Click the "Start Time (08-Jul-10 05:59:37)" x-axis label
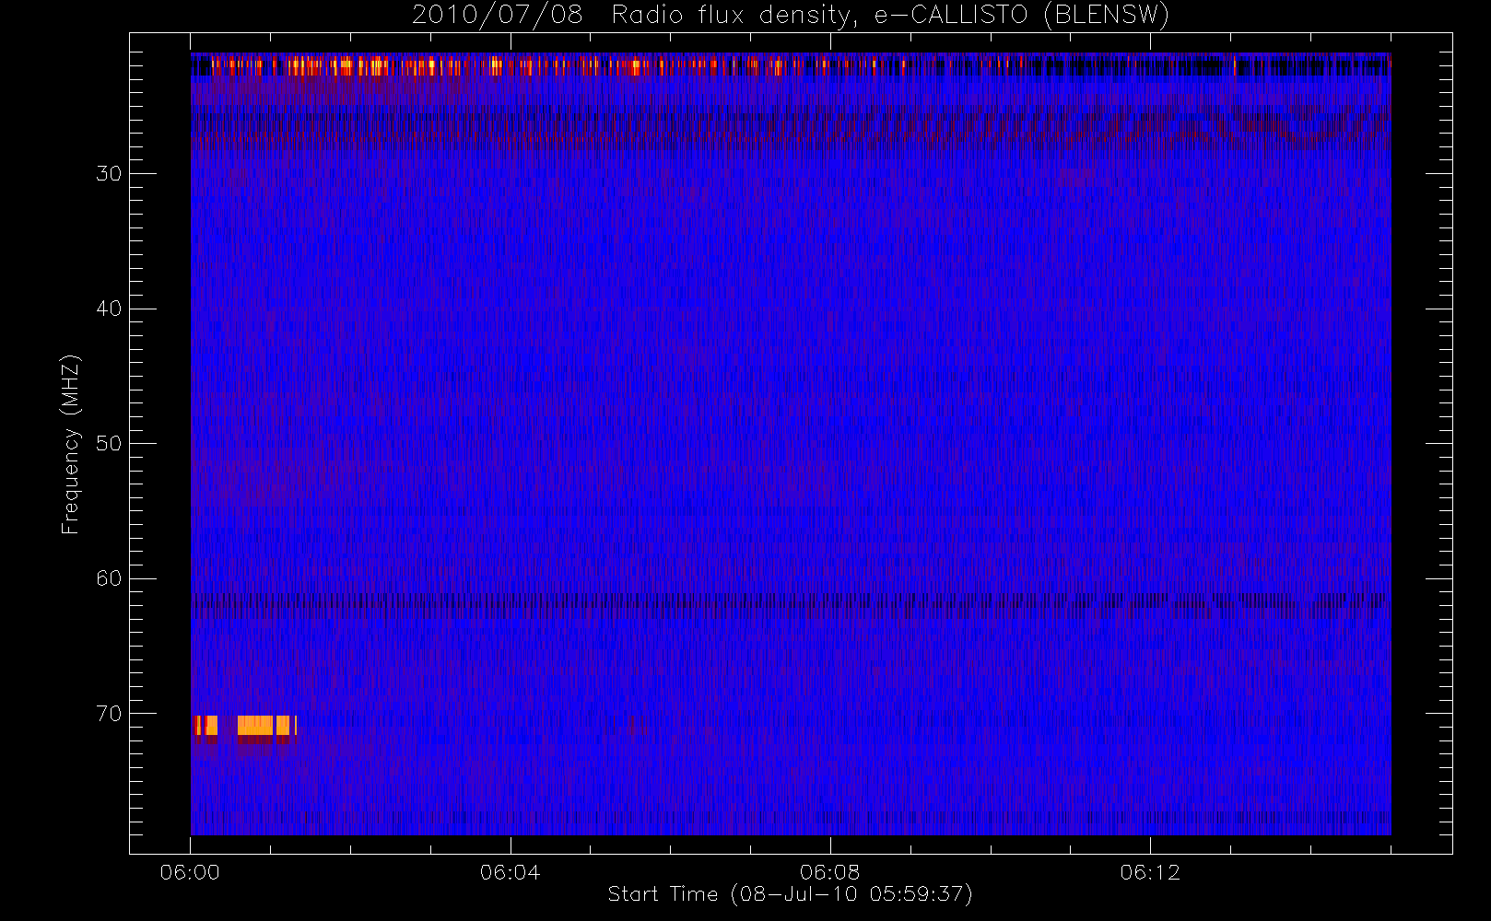Screen dimensions: 1491x921 point(790,893)
